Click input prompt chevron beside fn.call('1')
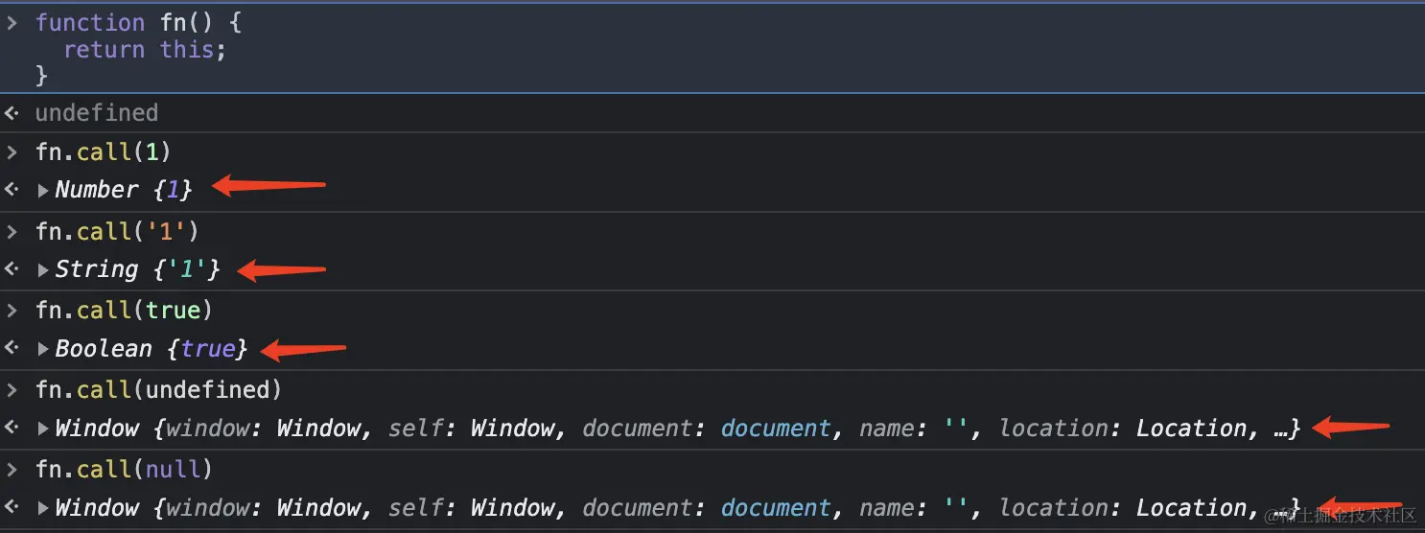Image resolution: width=1425 pixels, height=533 pixels. [x=12, y=231]
